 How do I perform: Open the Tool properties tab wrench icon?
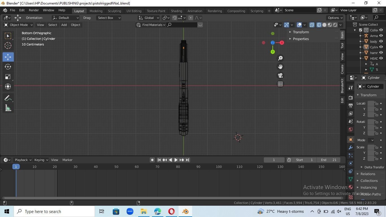pyautogui.click(x=351, y=88)
